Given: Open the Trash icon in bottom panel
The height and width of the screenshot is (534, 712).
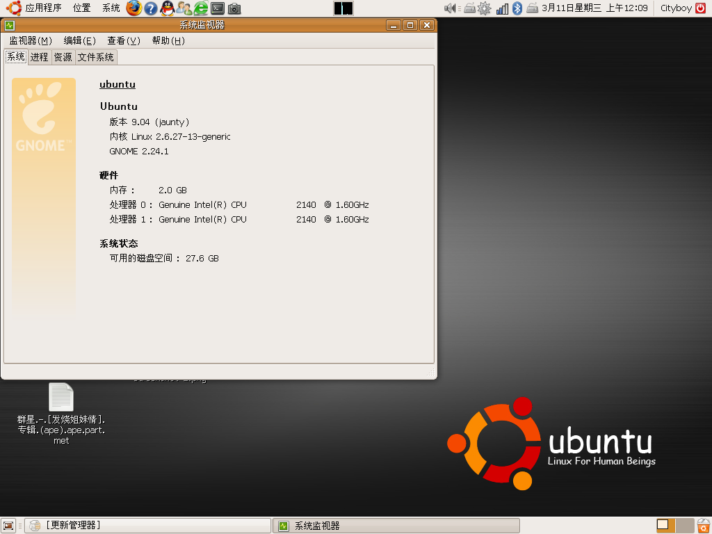Looking at the screenshot, I should 704,526.
